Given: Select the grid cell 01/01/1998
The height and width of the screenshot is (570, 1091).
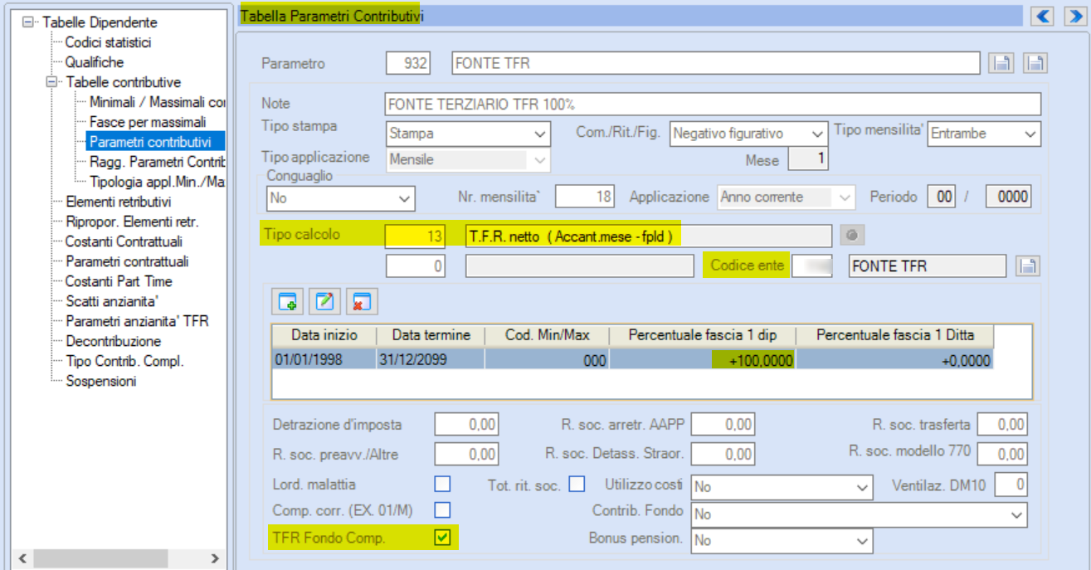Looking at the screenshot, I should pyautogui.click(x=324, y=359).
